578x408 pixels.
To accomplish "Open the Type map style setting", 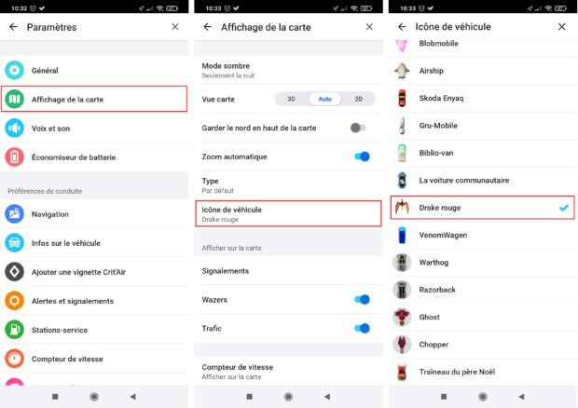I will [x=289, y=185].
